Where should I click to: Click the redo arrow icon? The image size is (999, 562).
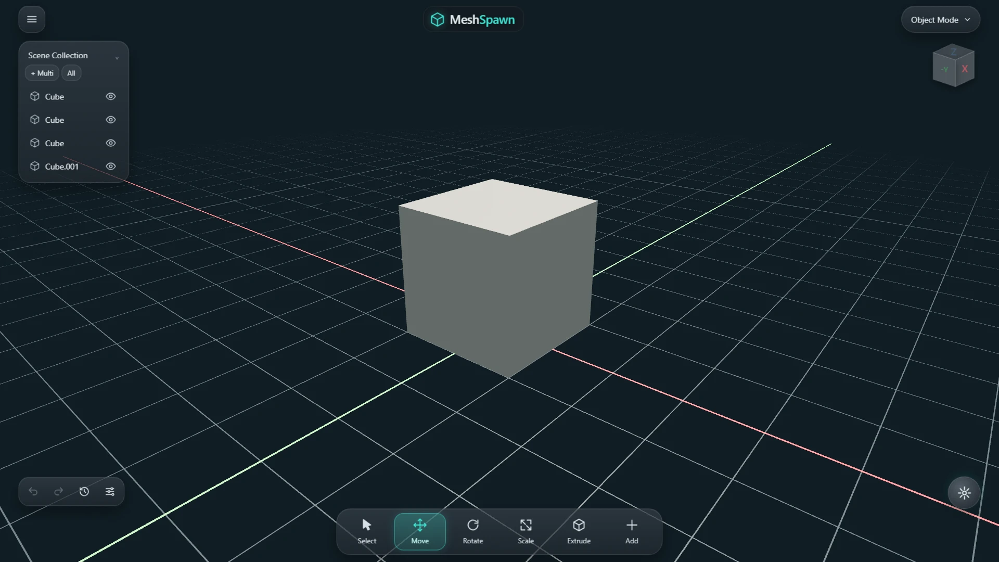[59, 491]
